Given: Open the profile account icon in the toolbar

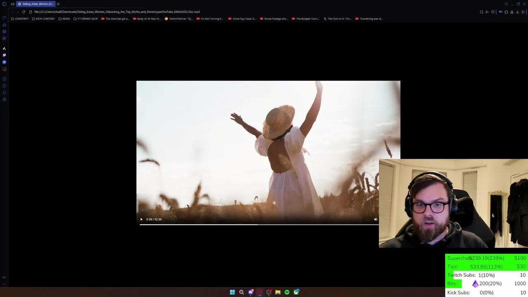Looking at the screenshot, I should click(x=512, y=12).
